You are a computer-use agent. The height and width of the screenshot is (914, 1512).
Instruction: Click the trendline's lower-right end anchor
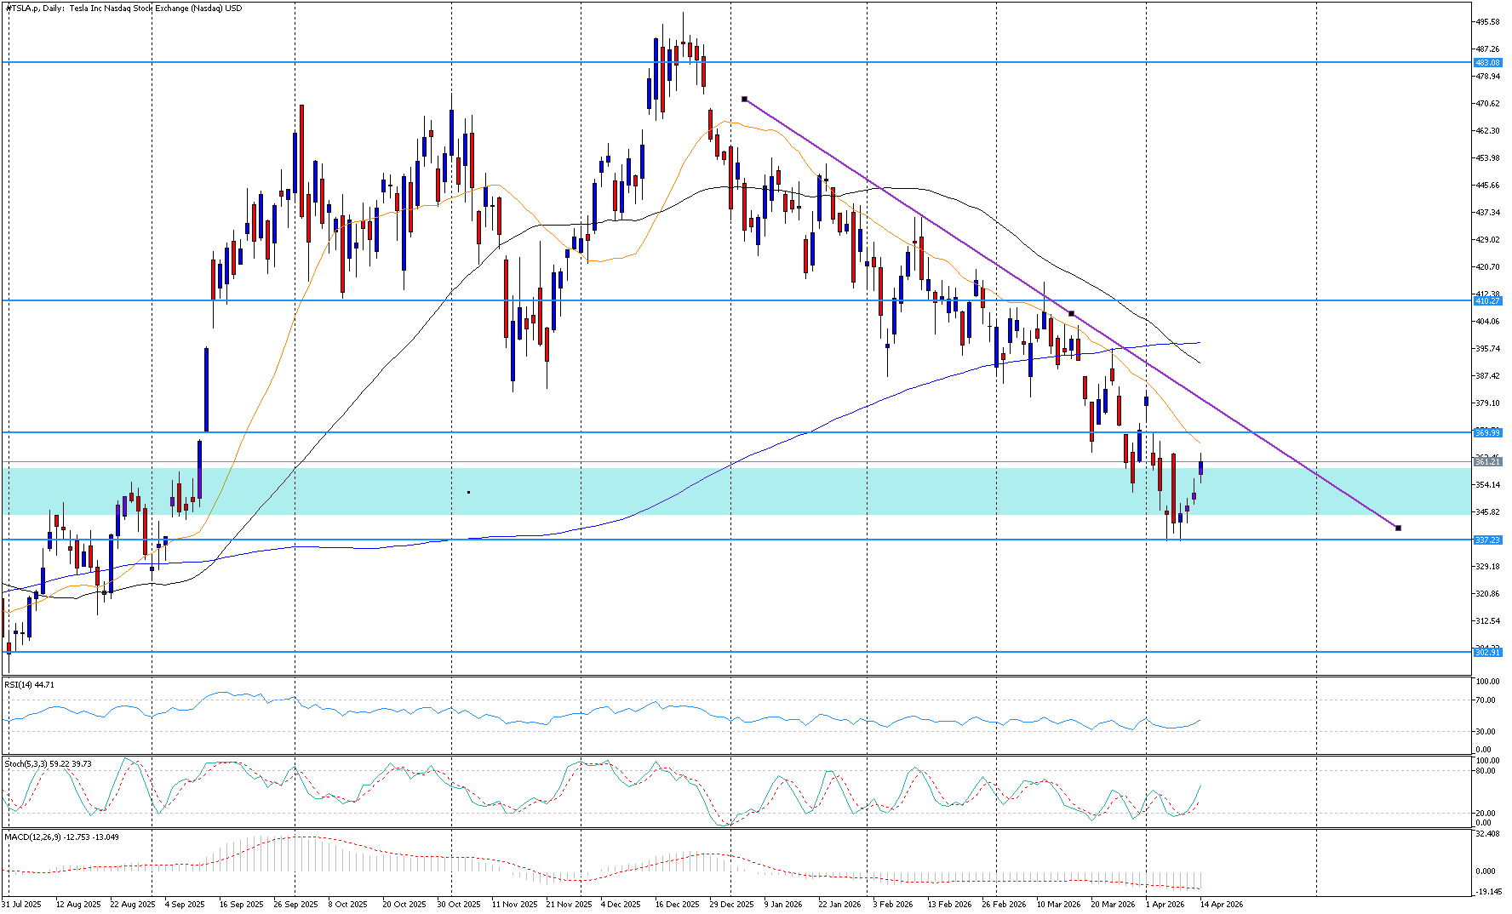(x=1398, y=528)
